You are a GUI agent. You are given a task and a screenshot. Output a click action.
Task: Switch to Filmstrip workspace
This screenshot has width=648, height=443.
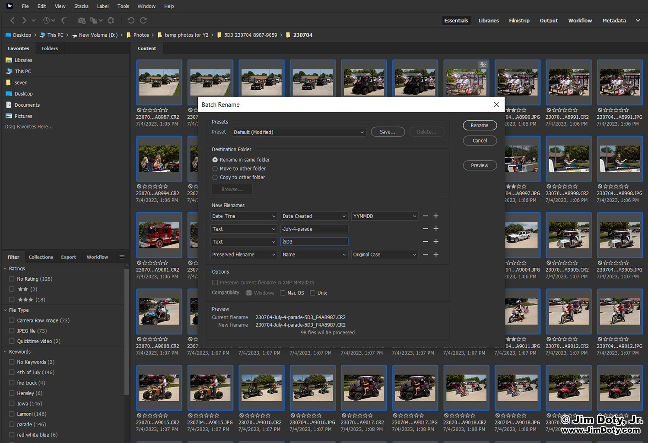pyautogui.click(x=519, y=20)
